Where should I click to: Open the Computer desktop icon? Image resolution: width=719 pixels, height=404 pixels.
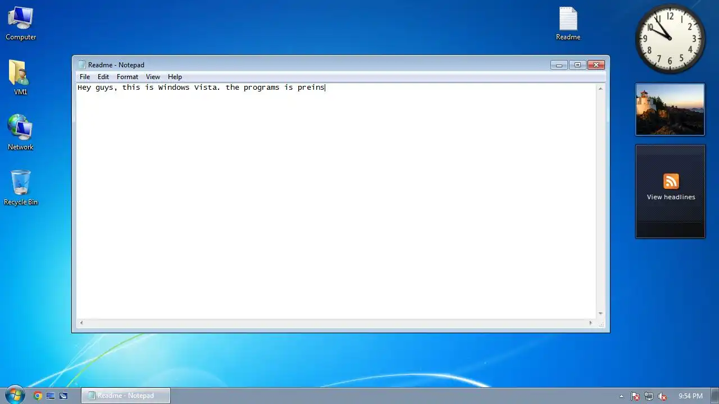coord(21,23)
